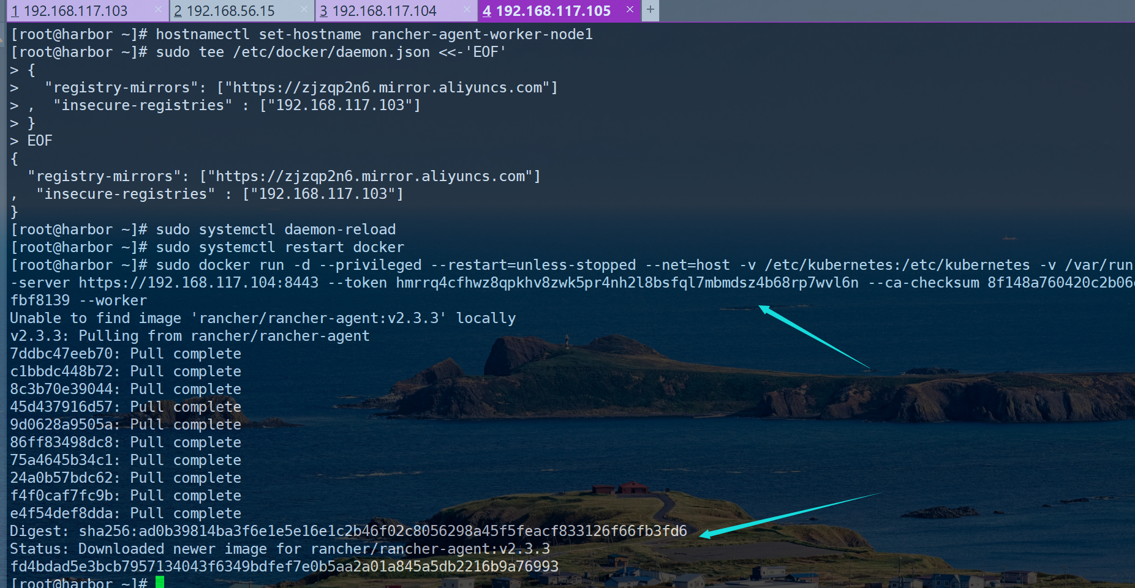Click the 'v2.3.3: Pulling from rancher/rancher-agent' line
This screenshot has width=1135, height=588.
190,336
